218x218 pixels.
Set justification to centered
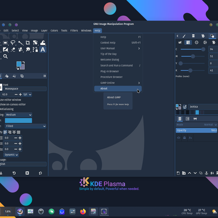[14, 132]
